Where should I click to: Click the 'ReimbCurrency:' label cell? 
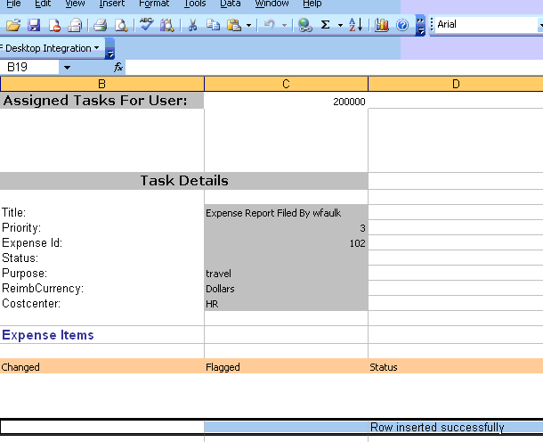pyautogui.click(x=101, y=288)
